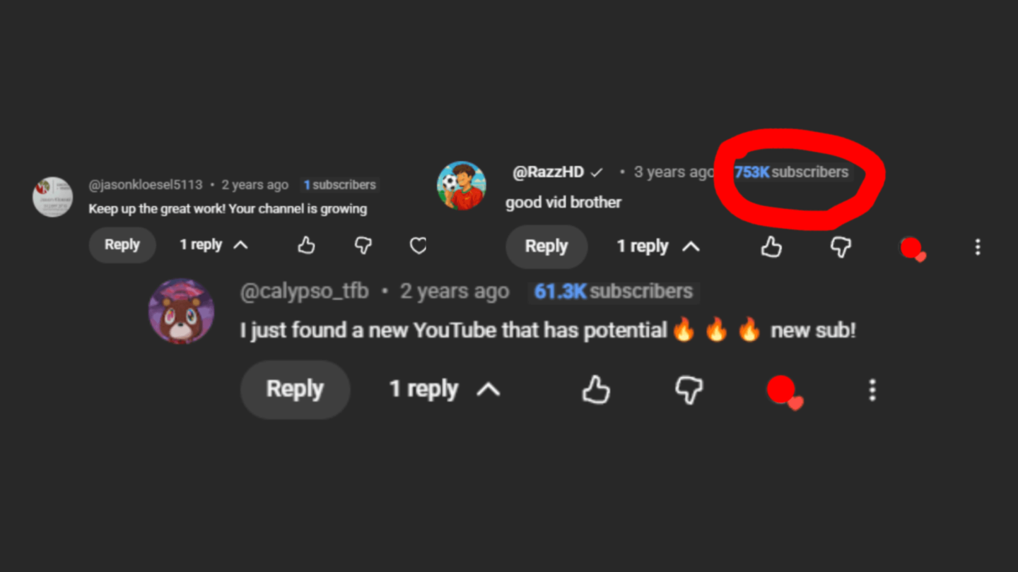Reply to the RazzHD comment
1018x572 pixels.
tap(546, 246)
